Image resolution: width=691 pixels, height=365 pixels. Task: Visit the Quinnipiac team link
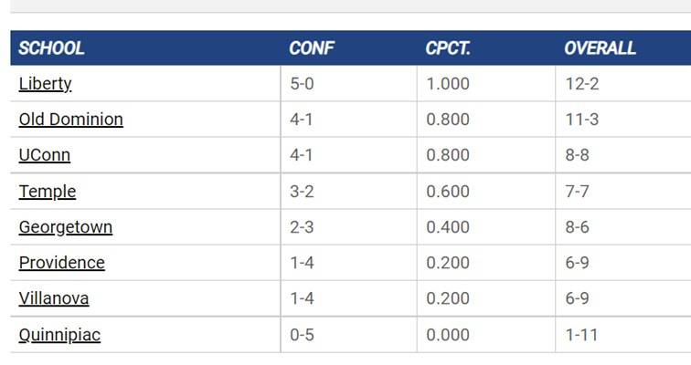pyautogui.click(x=59, y=335)
